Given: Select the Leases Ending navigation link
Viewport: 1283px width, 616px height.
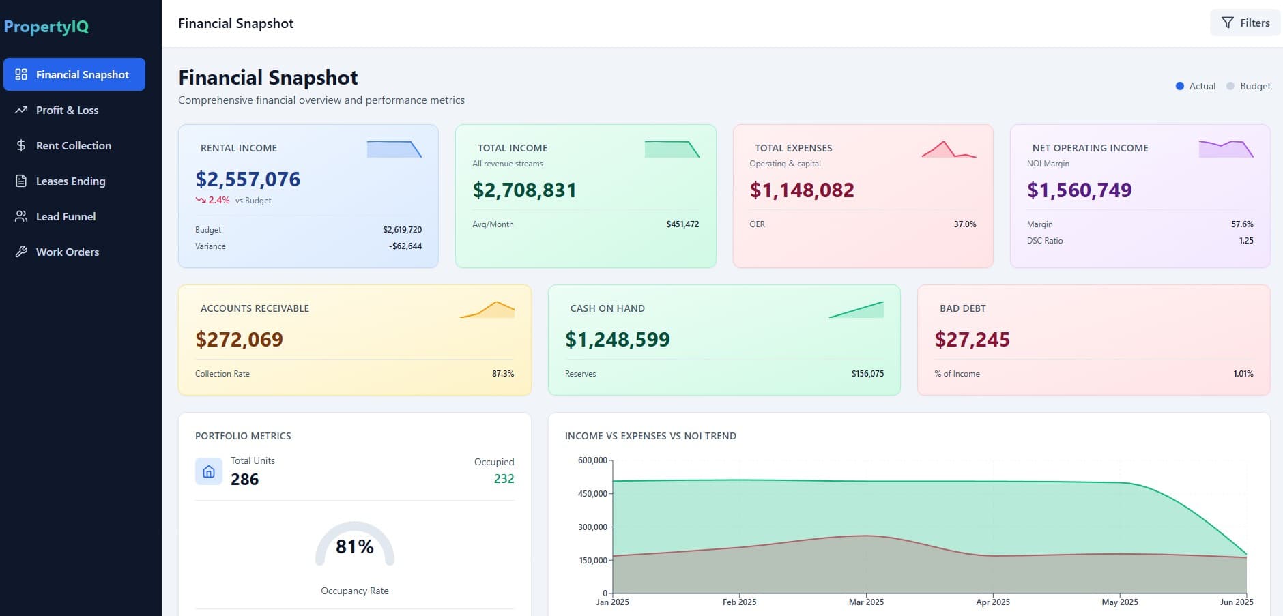Looking at the screenshot, I should (70, 181).
